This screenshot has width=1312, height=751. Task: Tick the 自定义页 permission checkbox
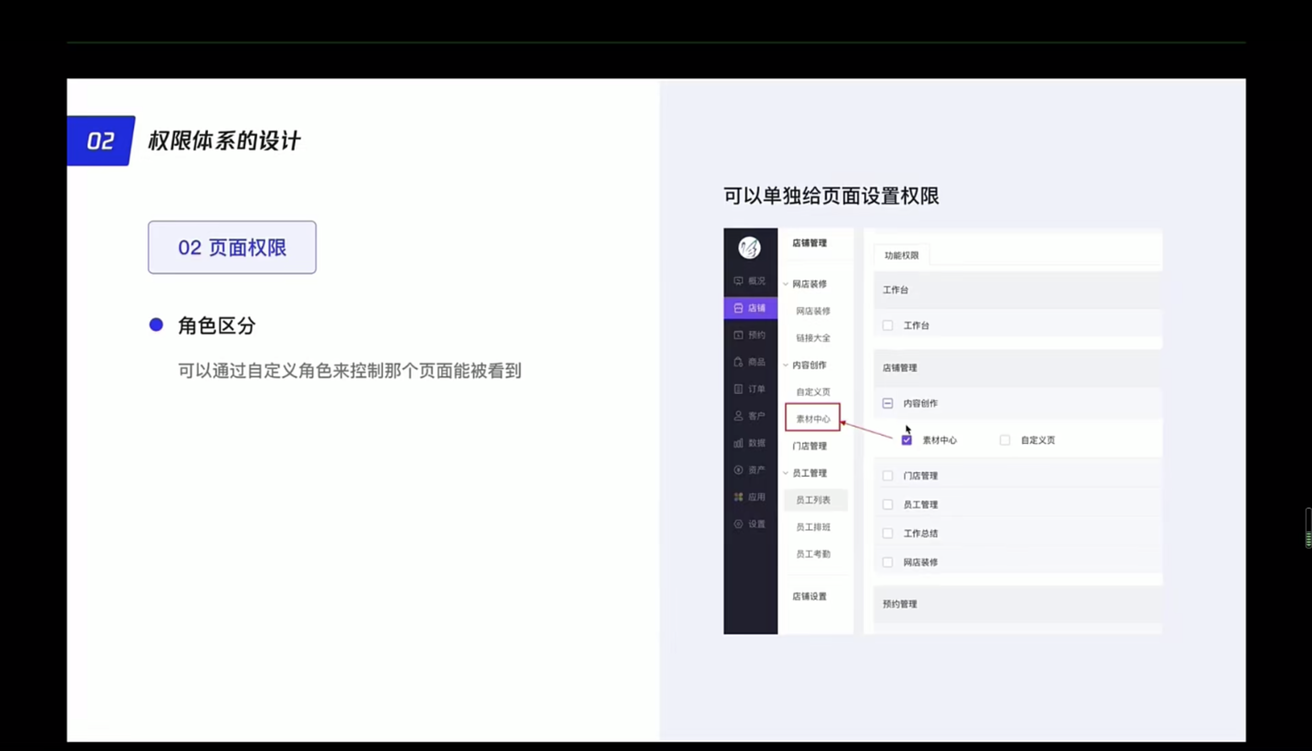pyautogui.click(x=1004, y=440)
